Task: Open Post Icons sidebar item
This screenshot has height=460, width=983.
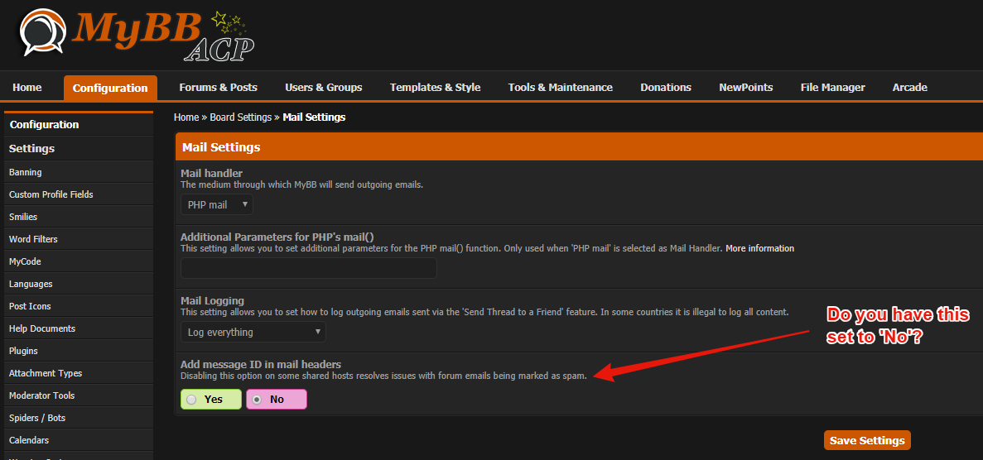Action: (x=79, y=306)
